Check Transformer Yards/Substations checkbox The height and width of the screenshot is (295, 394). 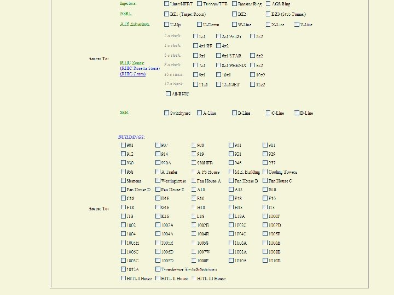158,269
